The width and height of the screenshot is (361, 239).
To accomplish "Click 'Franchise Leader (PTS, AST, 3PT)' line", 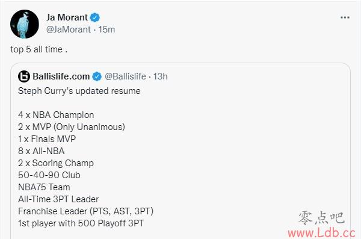I will click(x=85, y=211).
